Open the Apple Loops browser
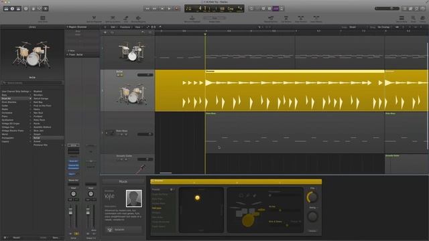The image size is (429, 241). coord(417,9)
